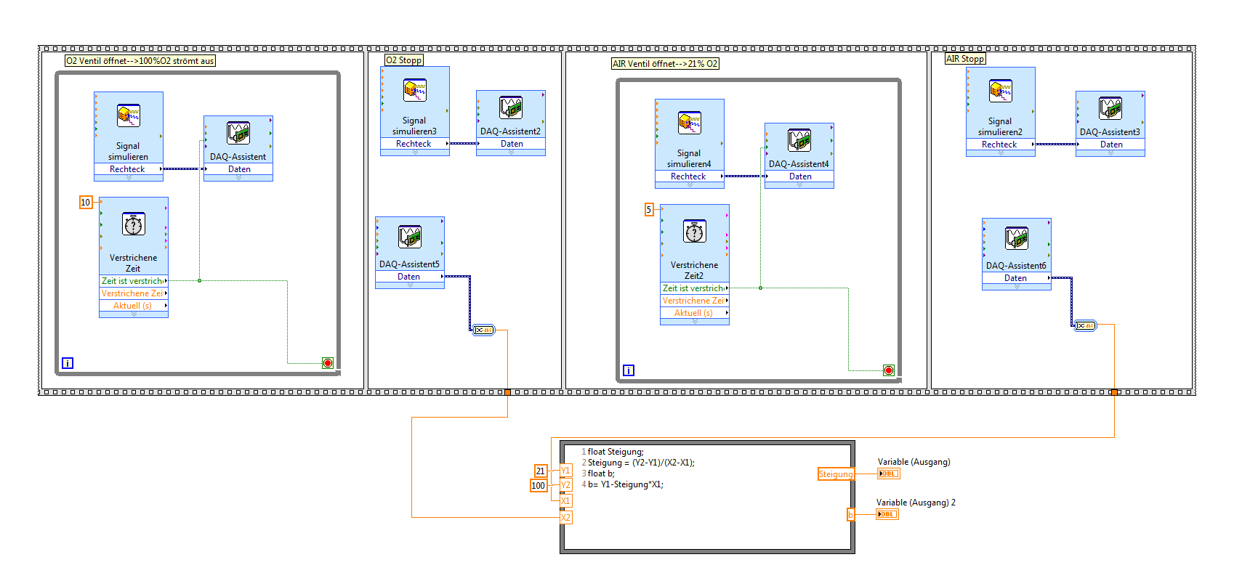Click the numeric constant 21
1258x565 pixels.
[541, 471]
